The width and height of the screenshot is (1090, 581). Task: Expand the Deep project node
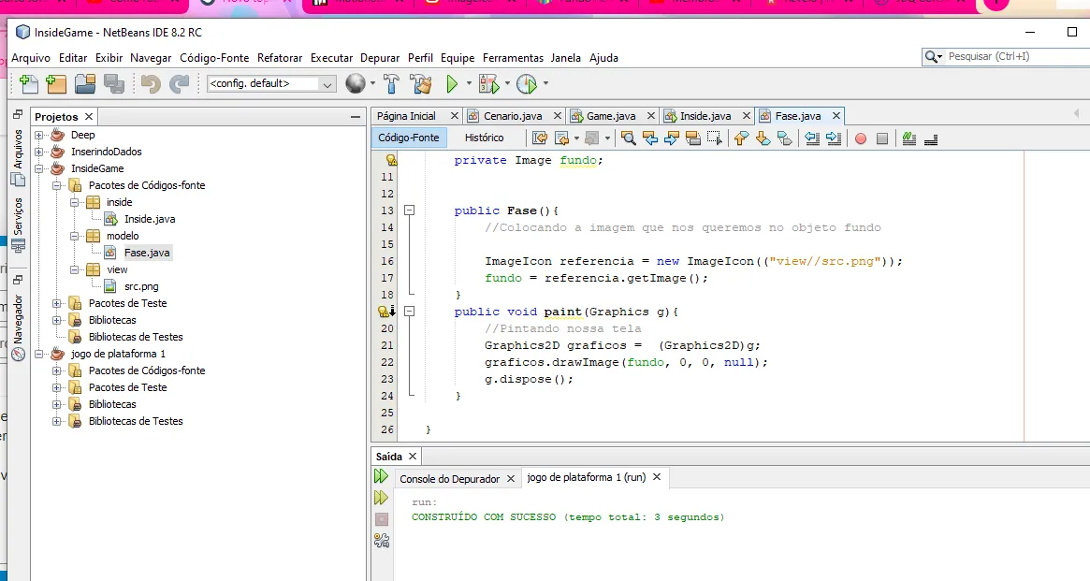(x=39, y=135)
